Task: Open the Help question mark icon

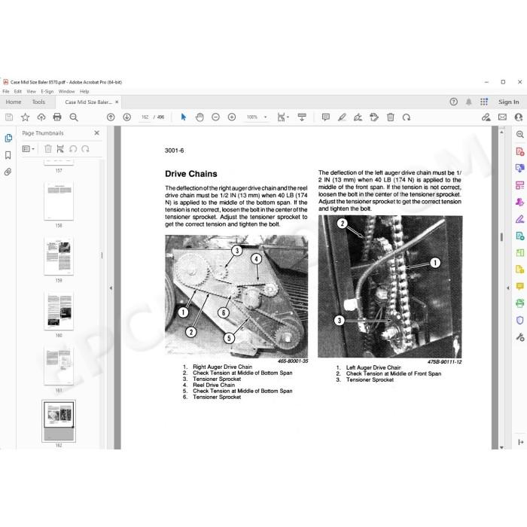Action: click(454, 102)
